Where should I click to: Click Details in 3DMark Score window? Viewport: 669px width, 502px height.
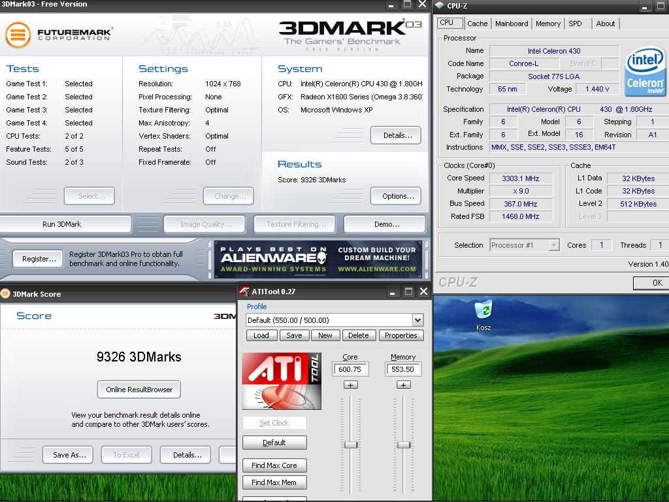tap(185, 455)
